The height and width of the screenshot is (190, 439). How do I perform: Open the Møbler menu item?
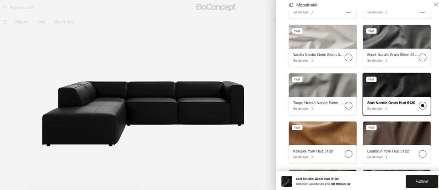click(x=22, y=22)
